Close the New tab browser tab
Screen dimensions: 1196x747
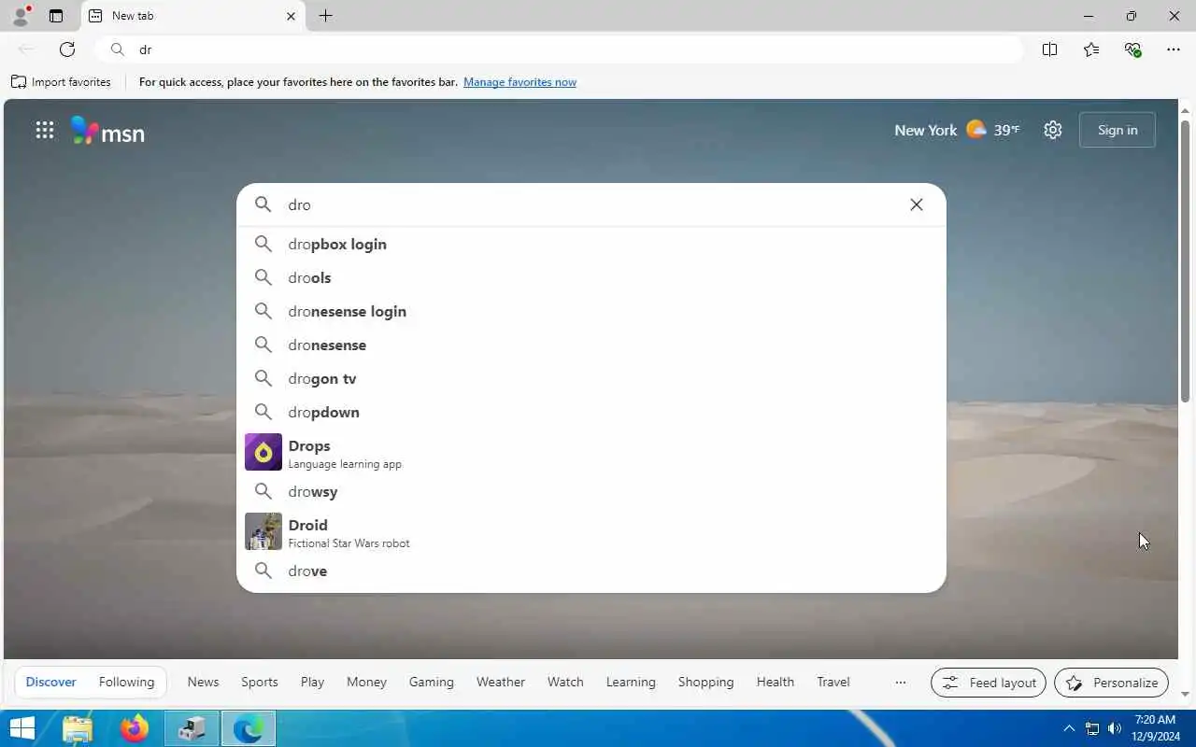[x=291, y=16]
